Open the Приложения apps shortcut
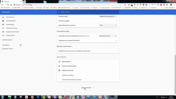This screenshot has width=176, height=99. (5, 8)
